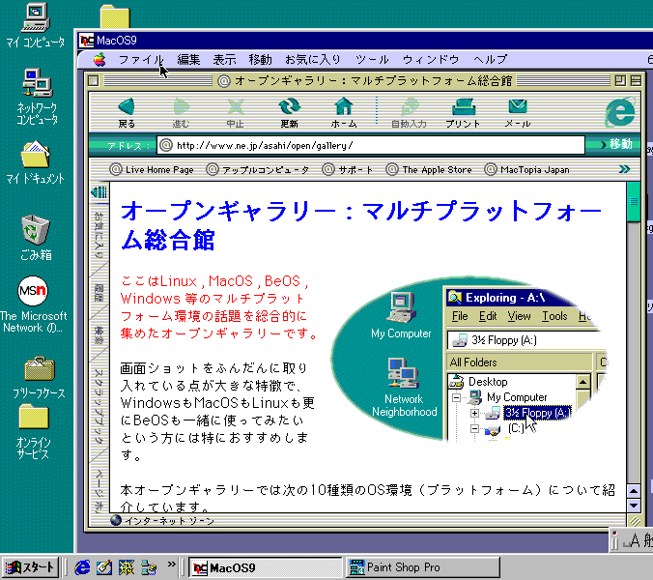Click the Explorer screenshot image

coord(469,359)
